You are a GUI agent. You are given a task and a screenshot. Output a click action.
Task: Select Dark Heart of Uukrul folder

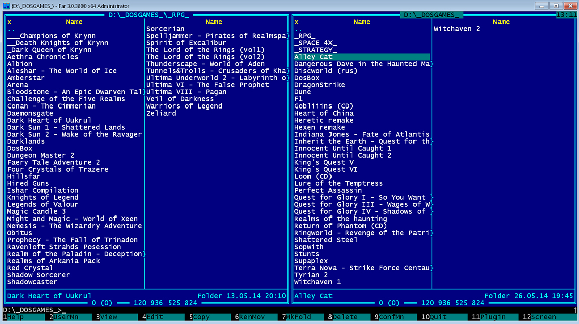pos(49,120)
